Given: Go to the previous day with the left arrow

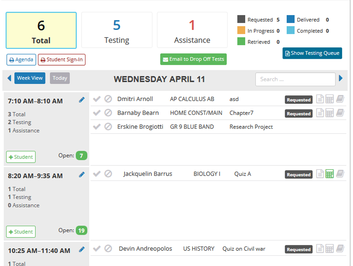Looking at the screenshot, I should pos(9,78).
